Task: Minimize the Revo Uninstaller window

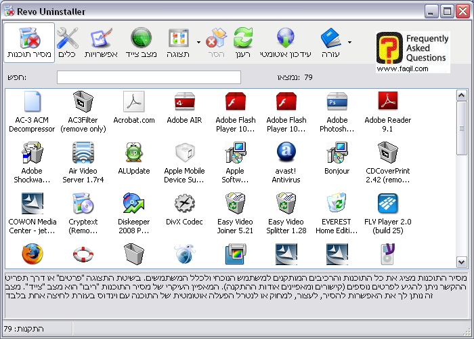Action: (x=431, y=12)
